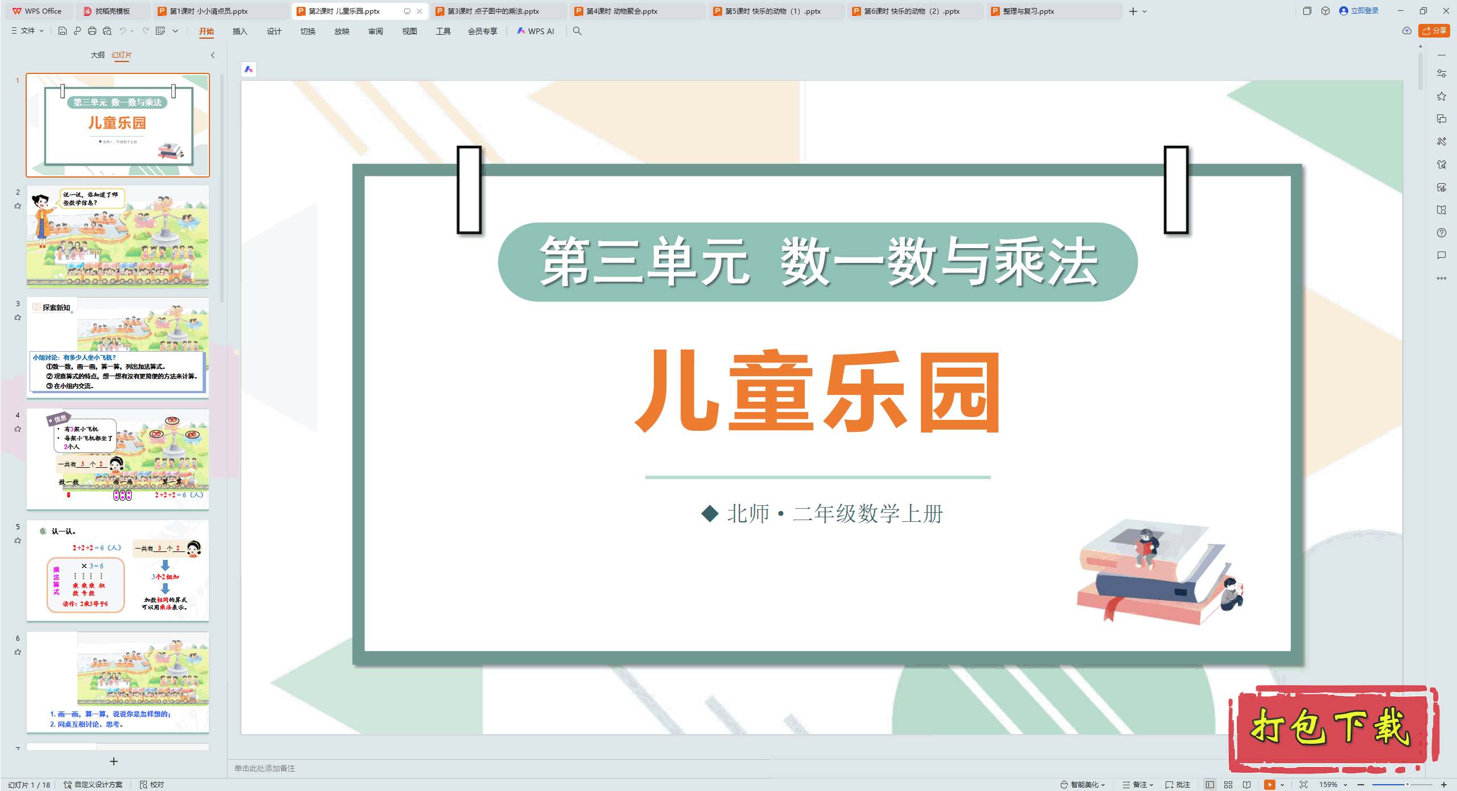
Task: Switch to Normal view mode
Action: [1210, 784]
